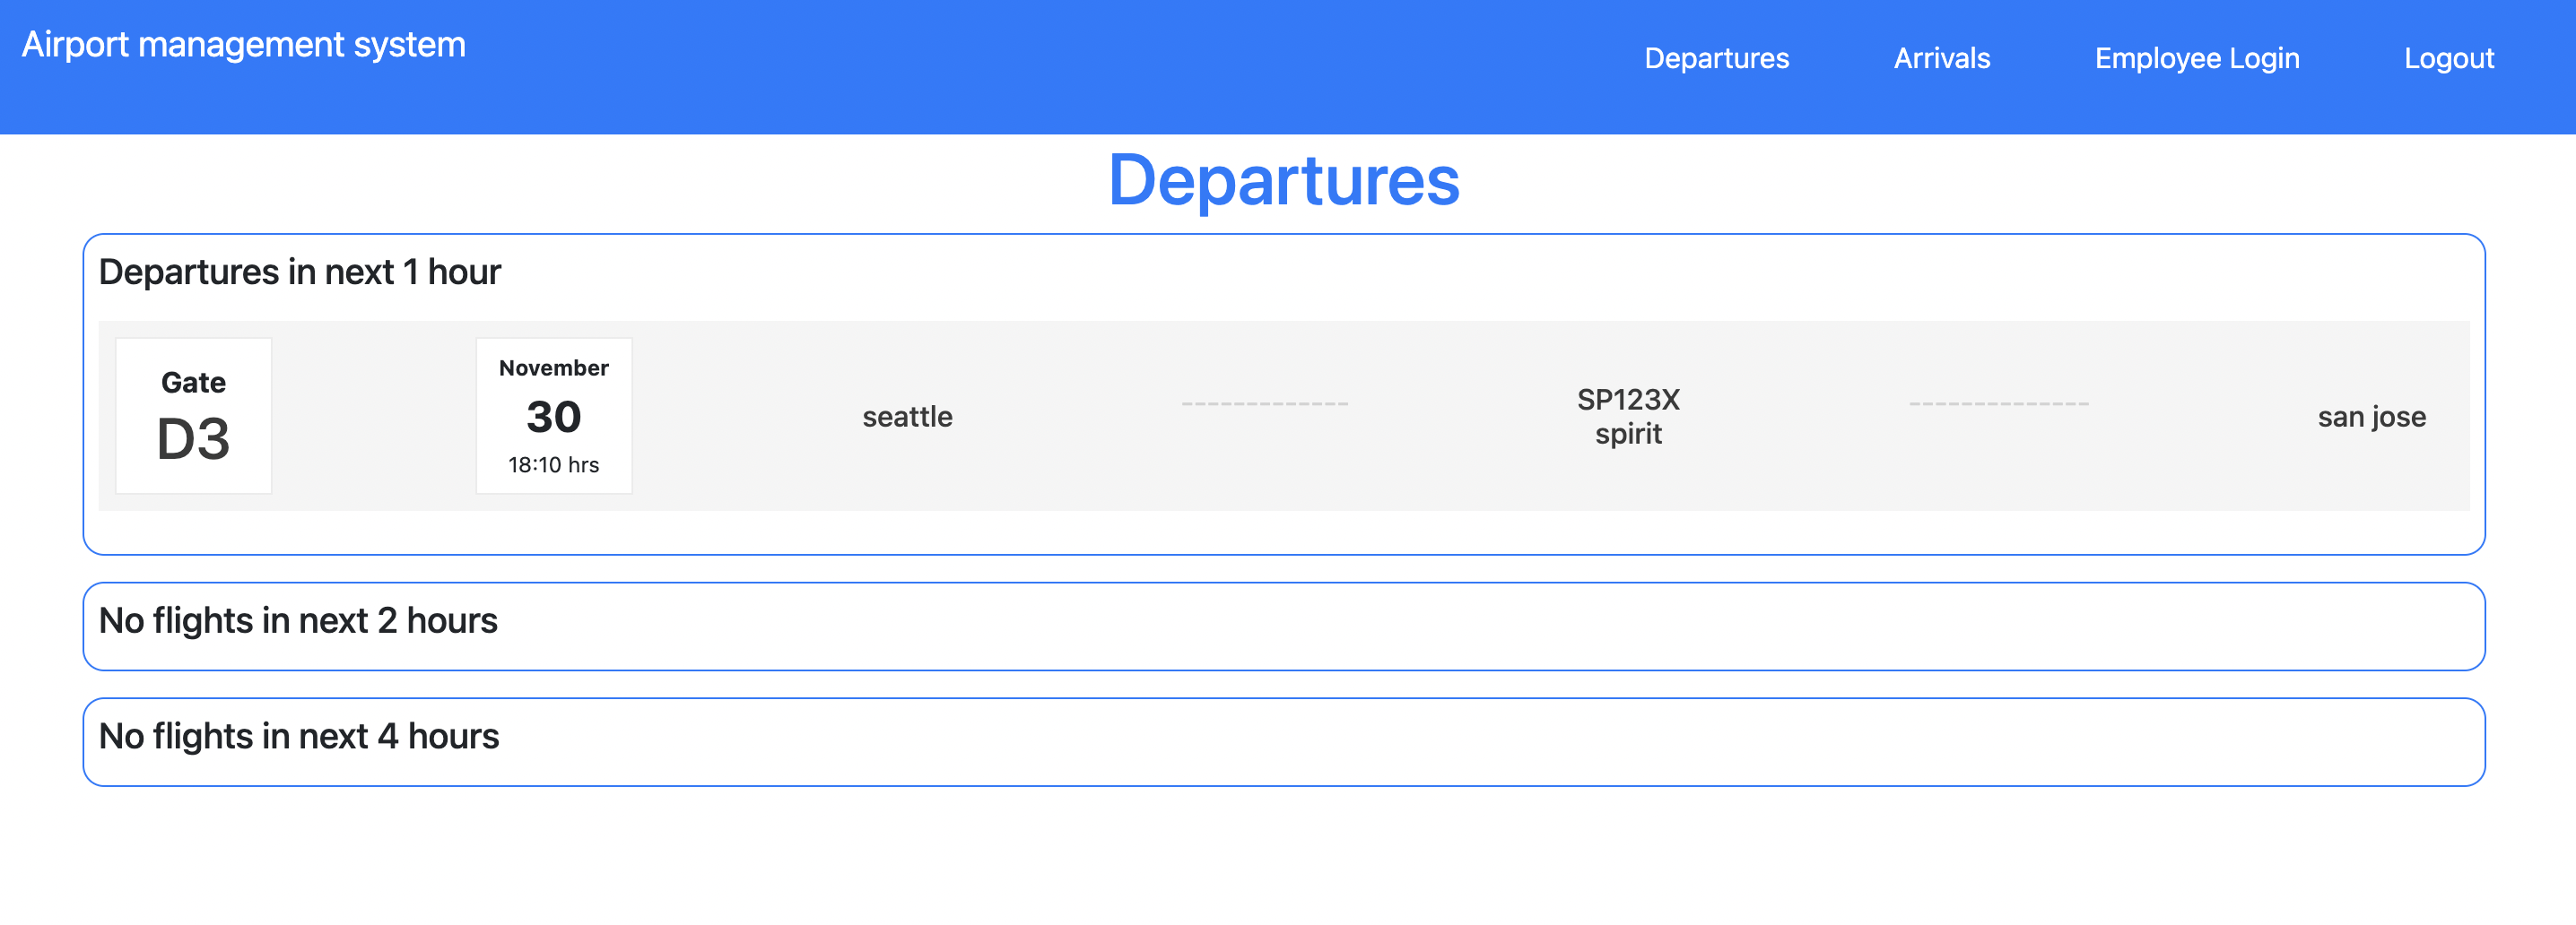Image resolution: width=2576 pixels, height=925 pixels.
Task: Select the departure time 18:10 hrs
Action: tap(553, 463)
